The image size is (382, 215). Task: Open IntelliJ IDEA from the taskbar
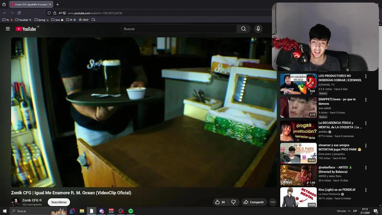pyautogui.click(x=72, y=211)
